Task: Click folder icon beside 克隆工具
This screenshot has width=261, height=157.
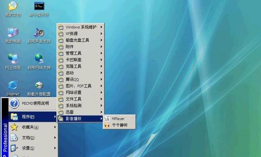Action: pos(61,66)
